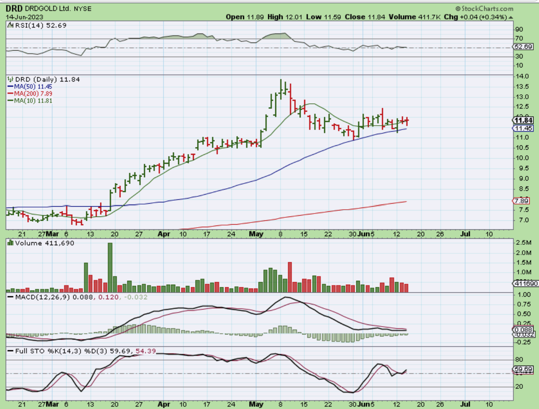
Task: Click the bars icon before Volume 411,690
Action: 11,243
